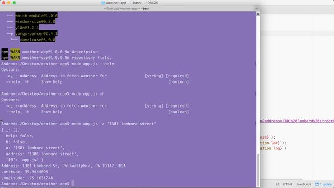The height and width of the screenshot is (188, 334).
Task: Click 'Longitude: -75.1631748' output
Action: [x=27, y=178]
